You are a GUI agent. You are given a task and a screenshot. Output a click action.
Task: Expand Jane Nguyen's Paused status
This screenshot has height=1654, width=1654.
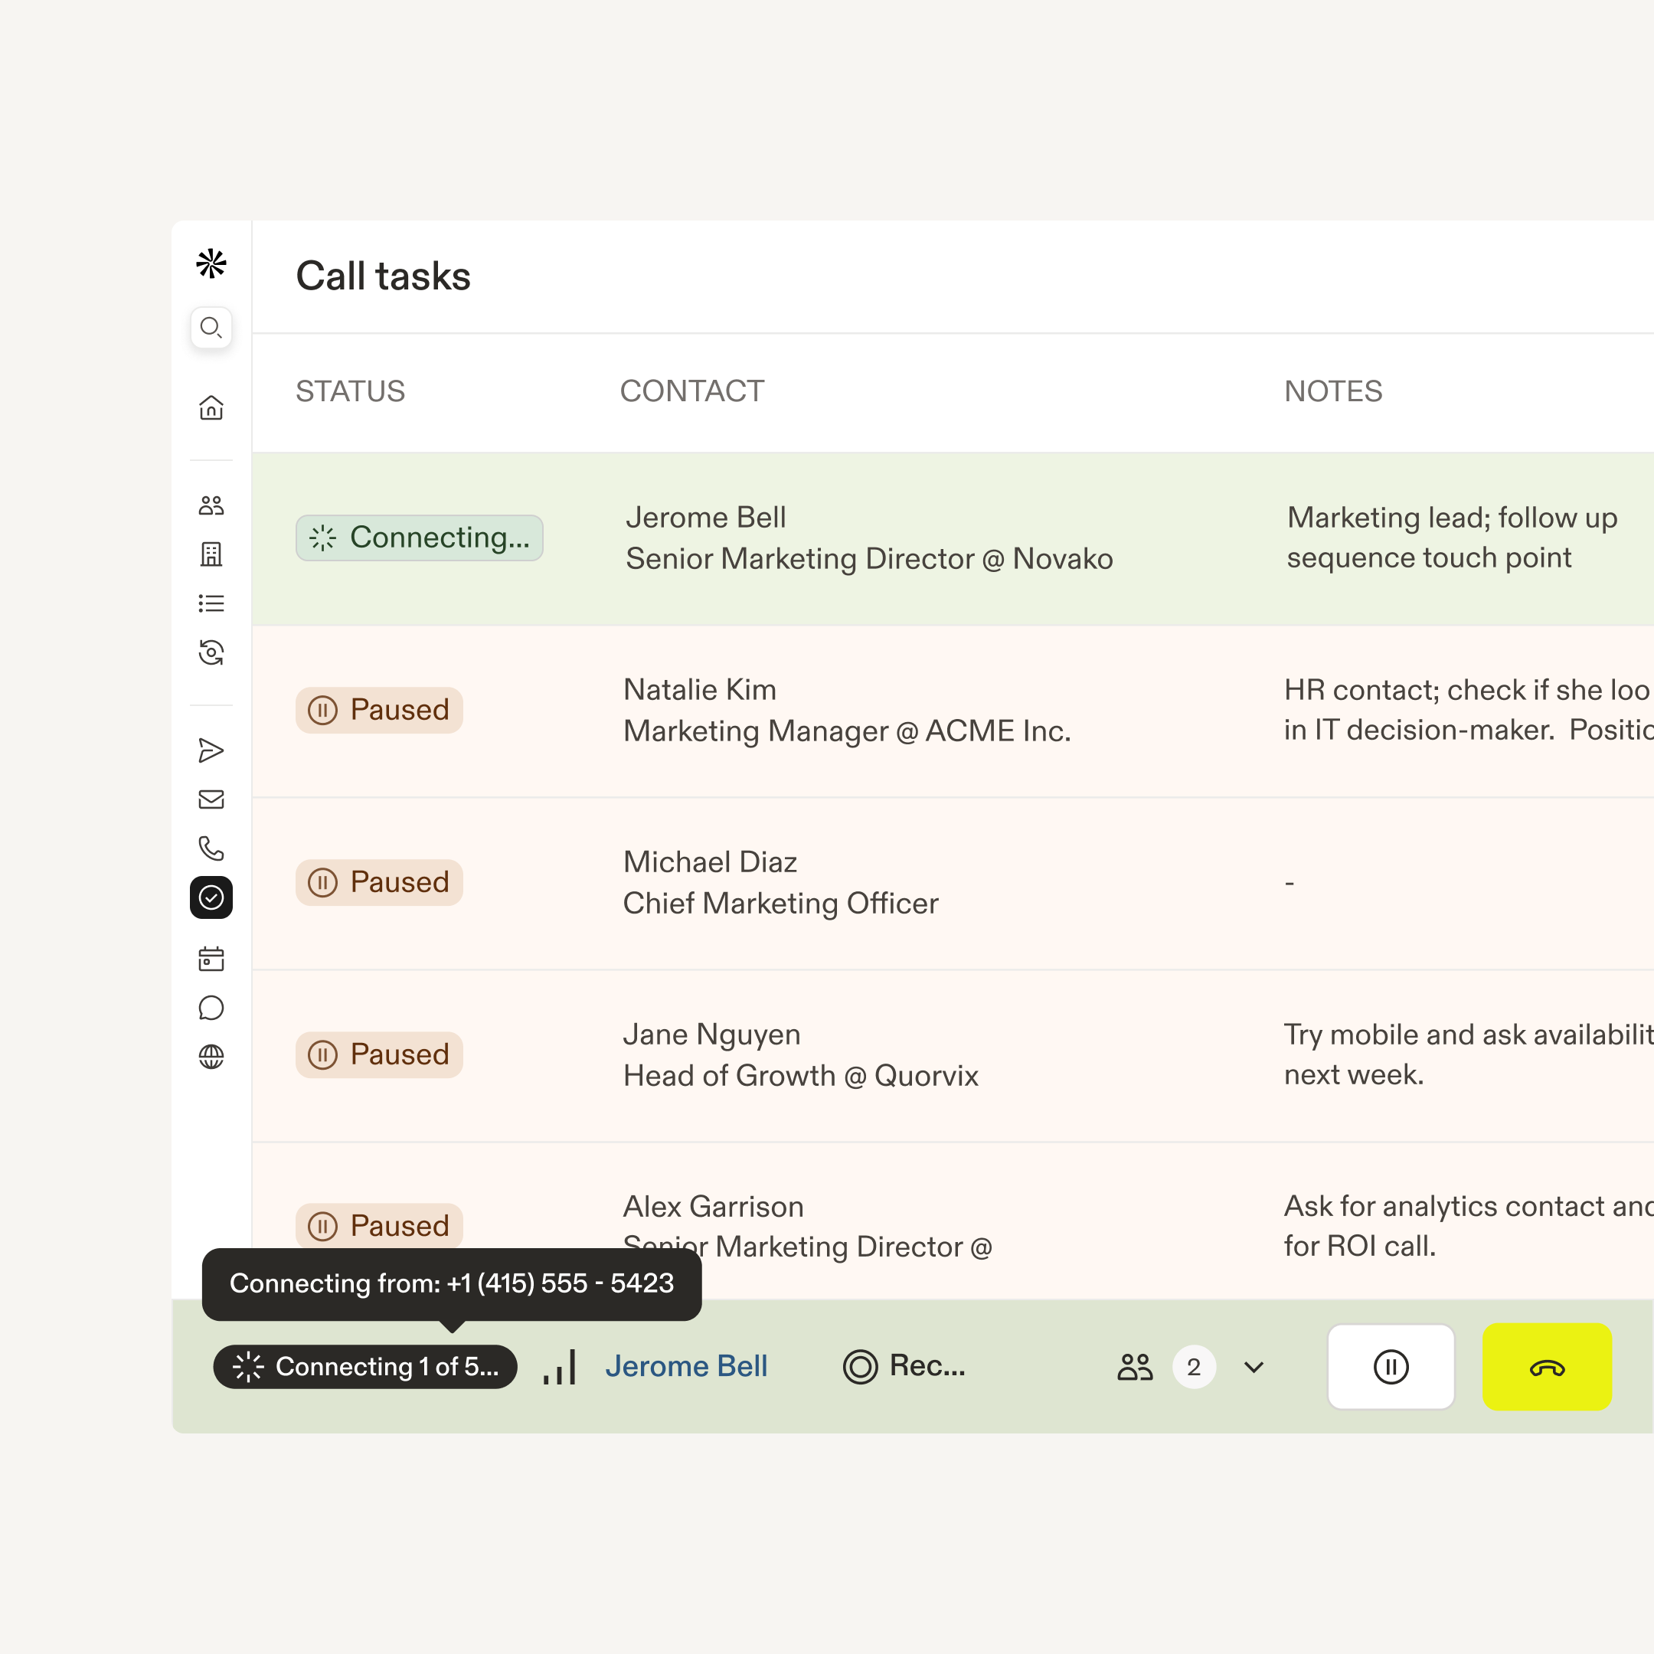pos(379,1054)
